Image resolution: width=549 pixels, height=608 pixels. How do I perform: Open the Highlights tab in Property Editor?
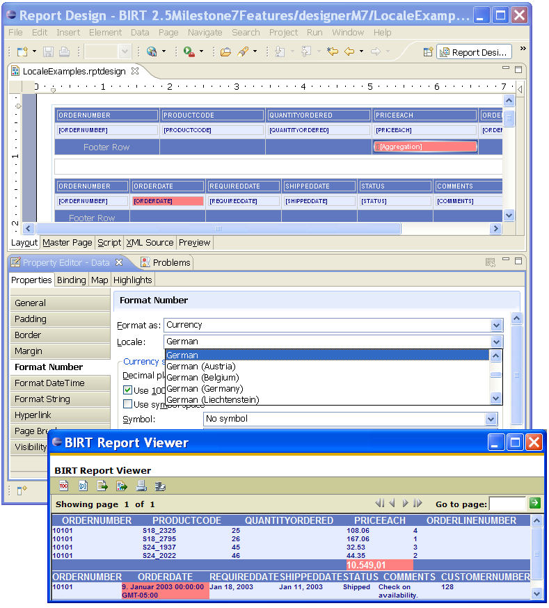pyautogui.click(x=132, y=280)
